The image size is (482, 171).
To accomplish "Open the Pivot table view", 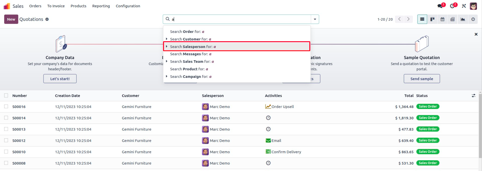I will (452, 19).
